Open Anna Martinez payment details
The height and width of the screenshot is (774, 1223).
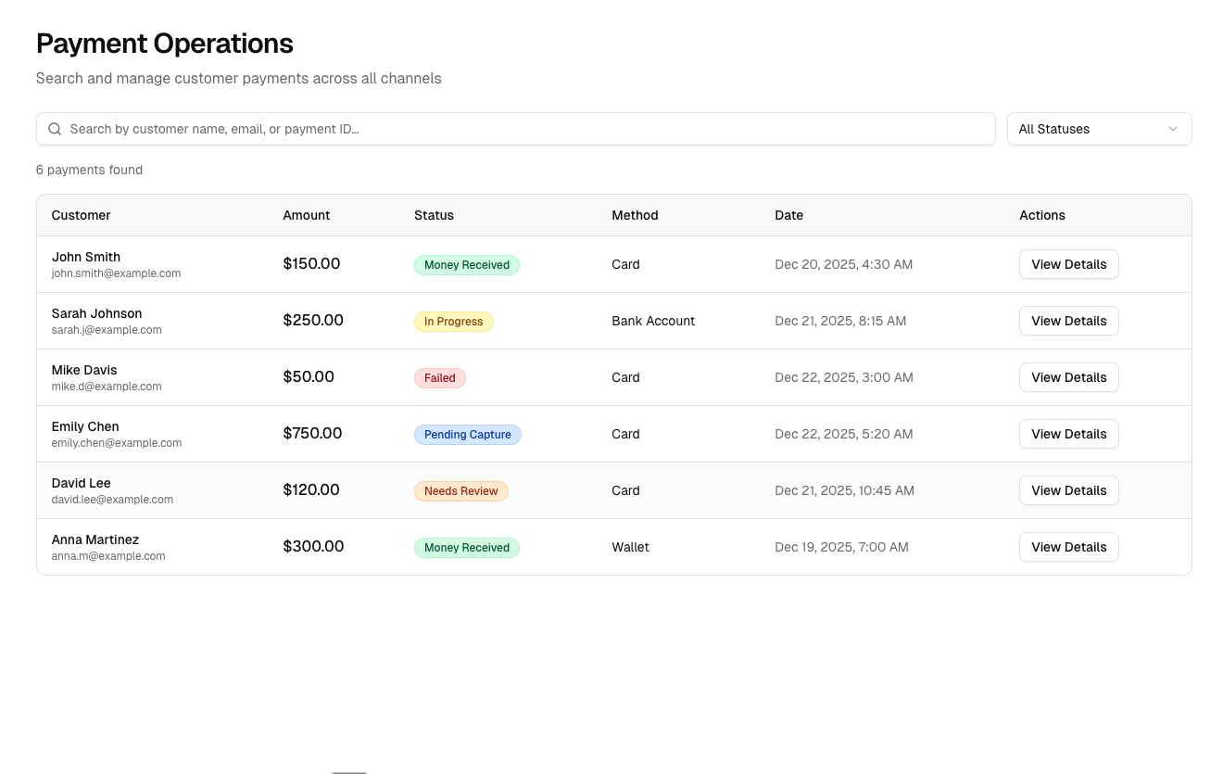pyautogui.click(x=1068, y=547)
